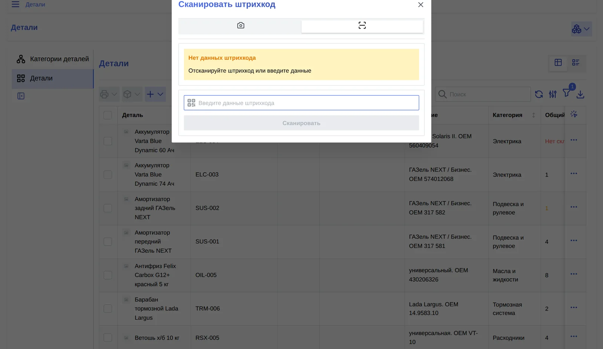Image resolution: width=603 pixels, height=349 pixels.
Task: Select checkbox for Varta Blue Dynamic 74 Ач
Action: pyautogui.click(x=108, y=174)
